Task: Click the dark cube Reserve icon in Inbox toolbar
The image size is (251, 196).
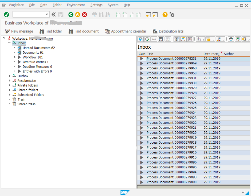Action: tap(161, 39)
